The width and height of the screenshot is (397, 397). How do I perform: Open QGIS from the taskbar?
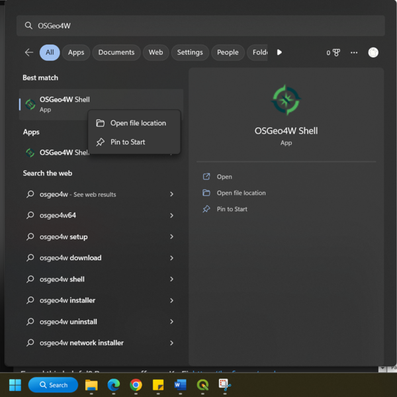pyautogui.click(x=202, y=385)
